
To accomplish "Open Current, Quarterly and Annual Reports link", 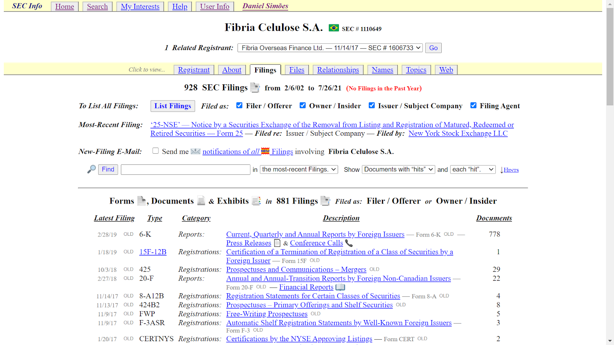I will [315, 234].
